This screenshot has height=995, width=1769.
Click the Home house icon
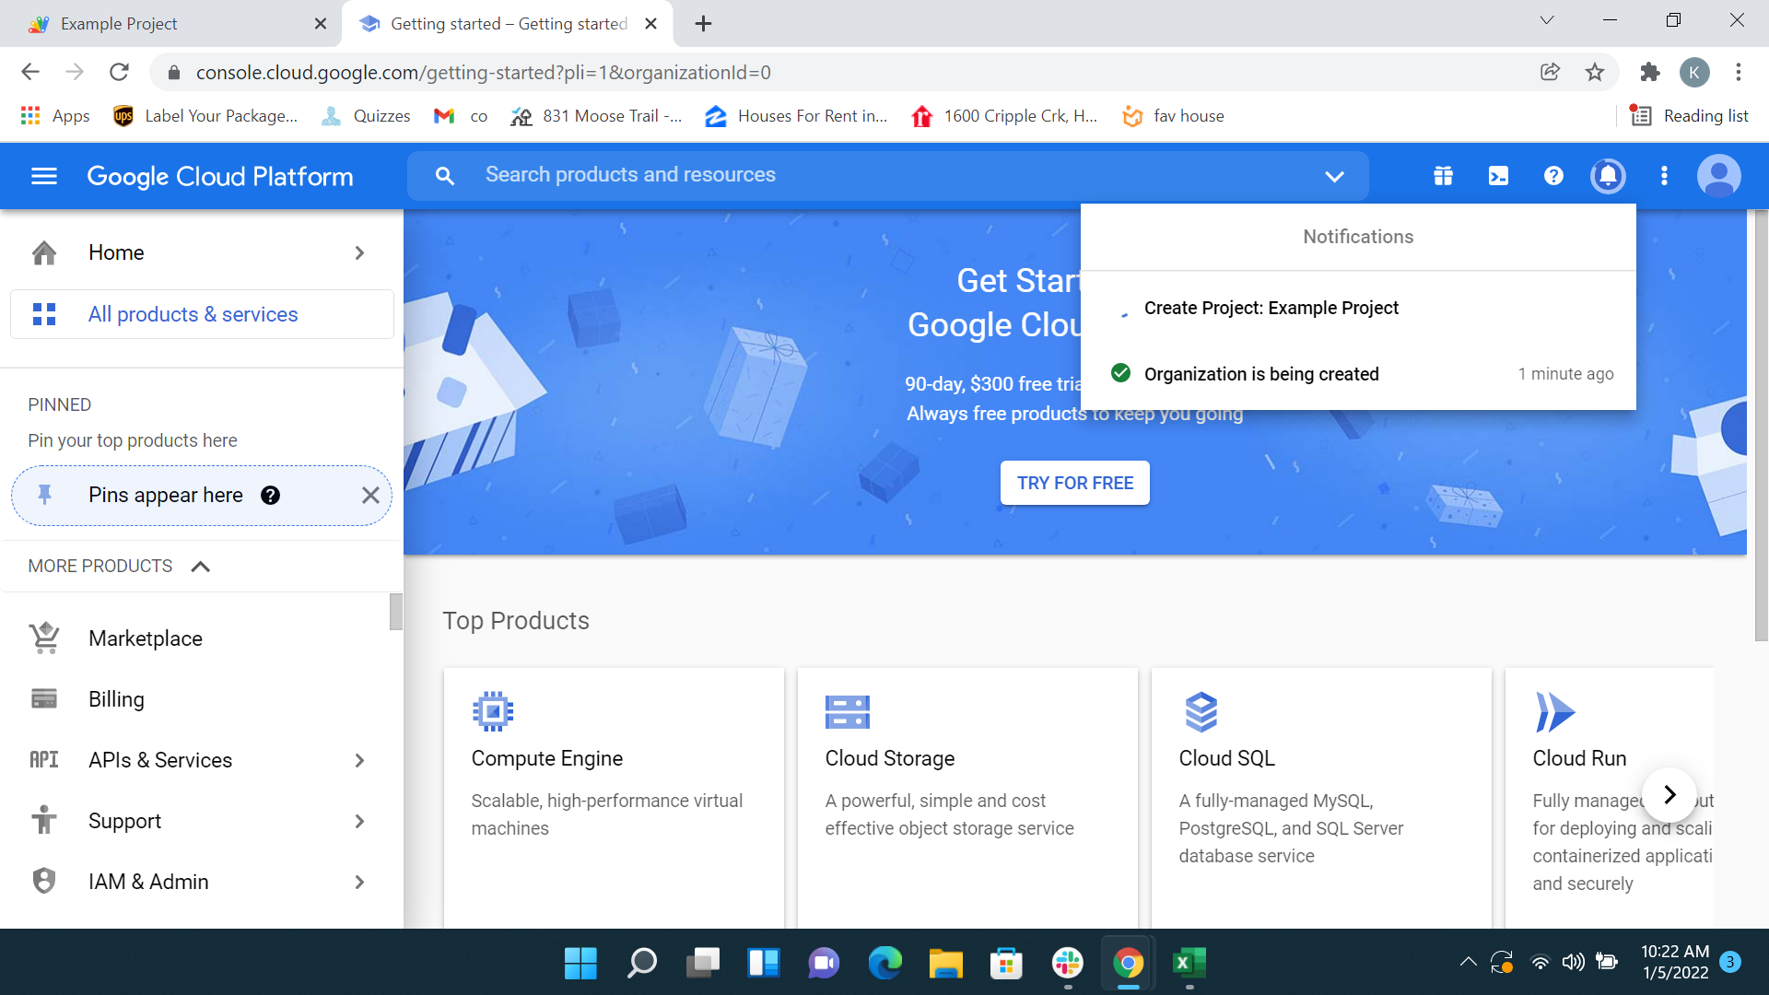coord(44,252)
